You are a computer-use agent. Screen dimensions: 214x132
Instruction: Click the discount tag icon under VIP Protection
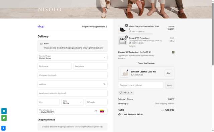[130, 43]
